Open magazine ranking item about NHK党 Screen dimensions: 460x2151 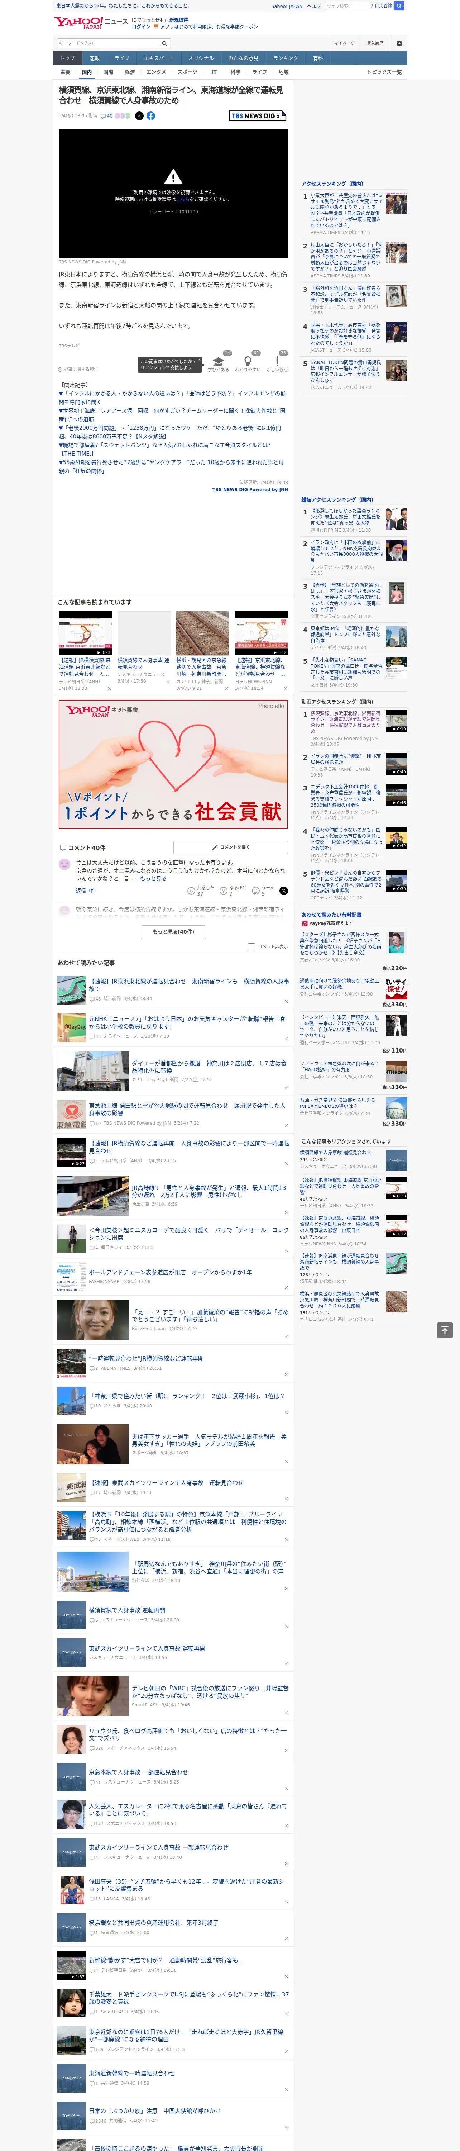click(346, 551)
